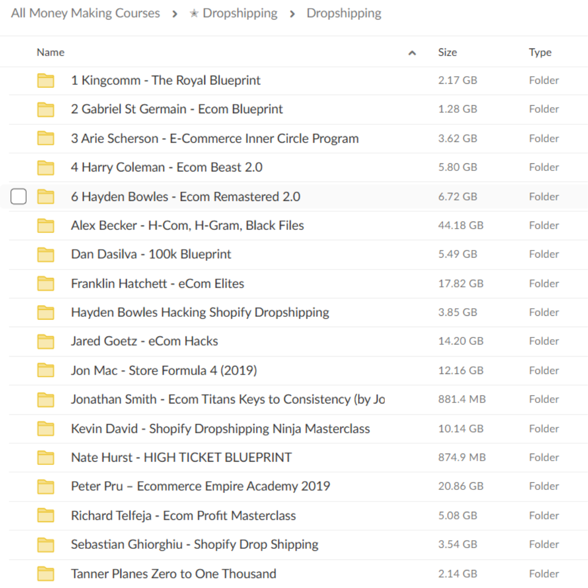Click the folder icon next to Alex Becker - H-Com
The image size is (588, 588).
click(x=46, y=225)
